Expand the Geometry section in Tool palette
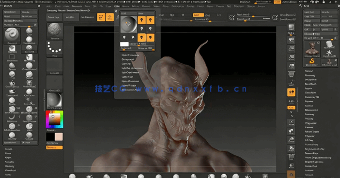 click(x=310, y=75)
